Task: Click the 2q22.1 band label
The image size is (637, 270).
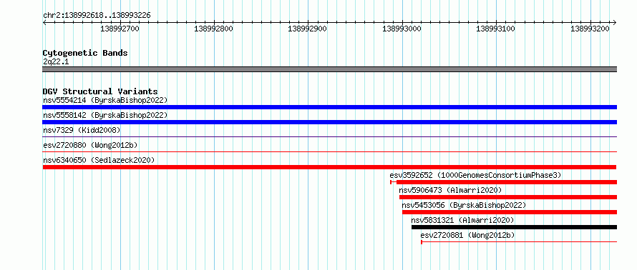Action: (56, 61)
